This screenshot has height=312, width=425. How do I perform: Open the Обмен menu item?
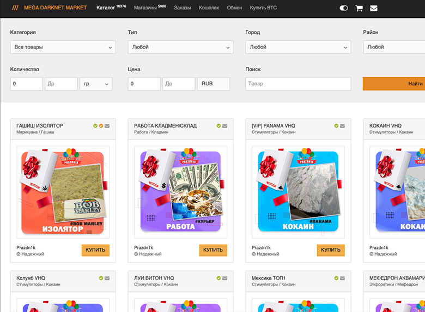pyautogui.click(x=234, y=8)
